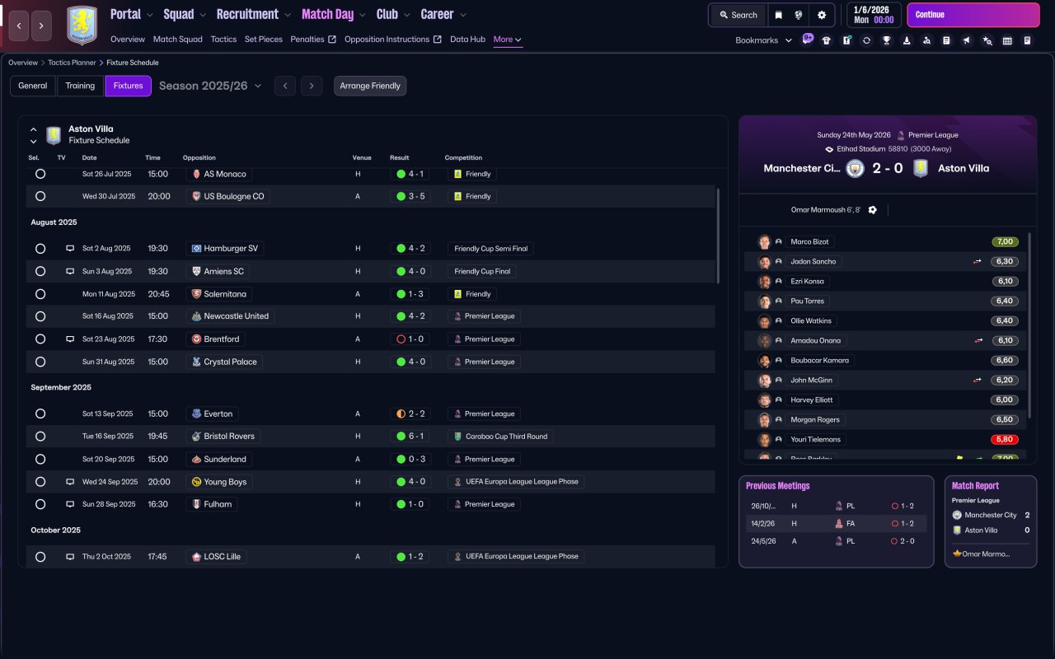Open the Season 2025/26 dropdown

(x=210, y=86)
